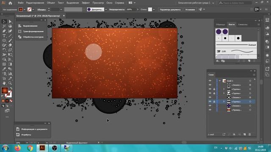Select the Eraser tool

pos(10,45)
